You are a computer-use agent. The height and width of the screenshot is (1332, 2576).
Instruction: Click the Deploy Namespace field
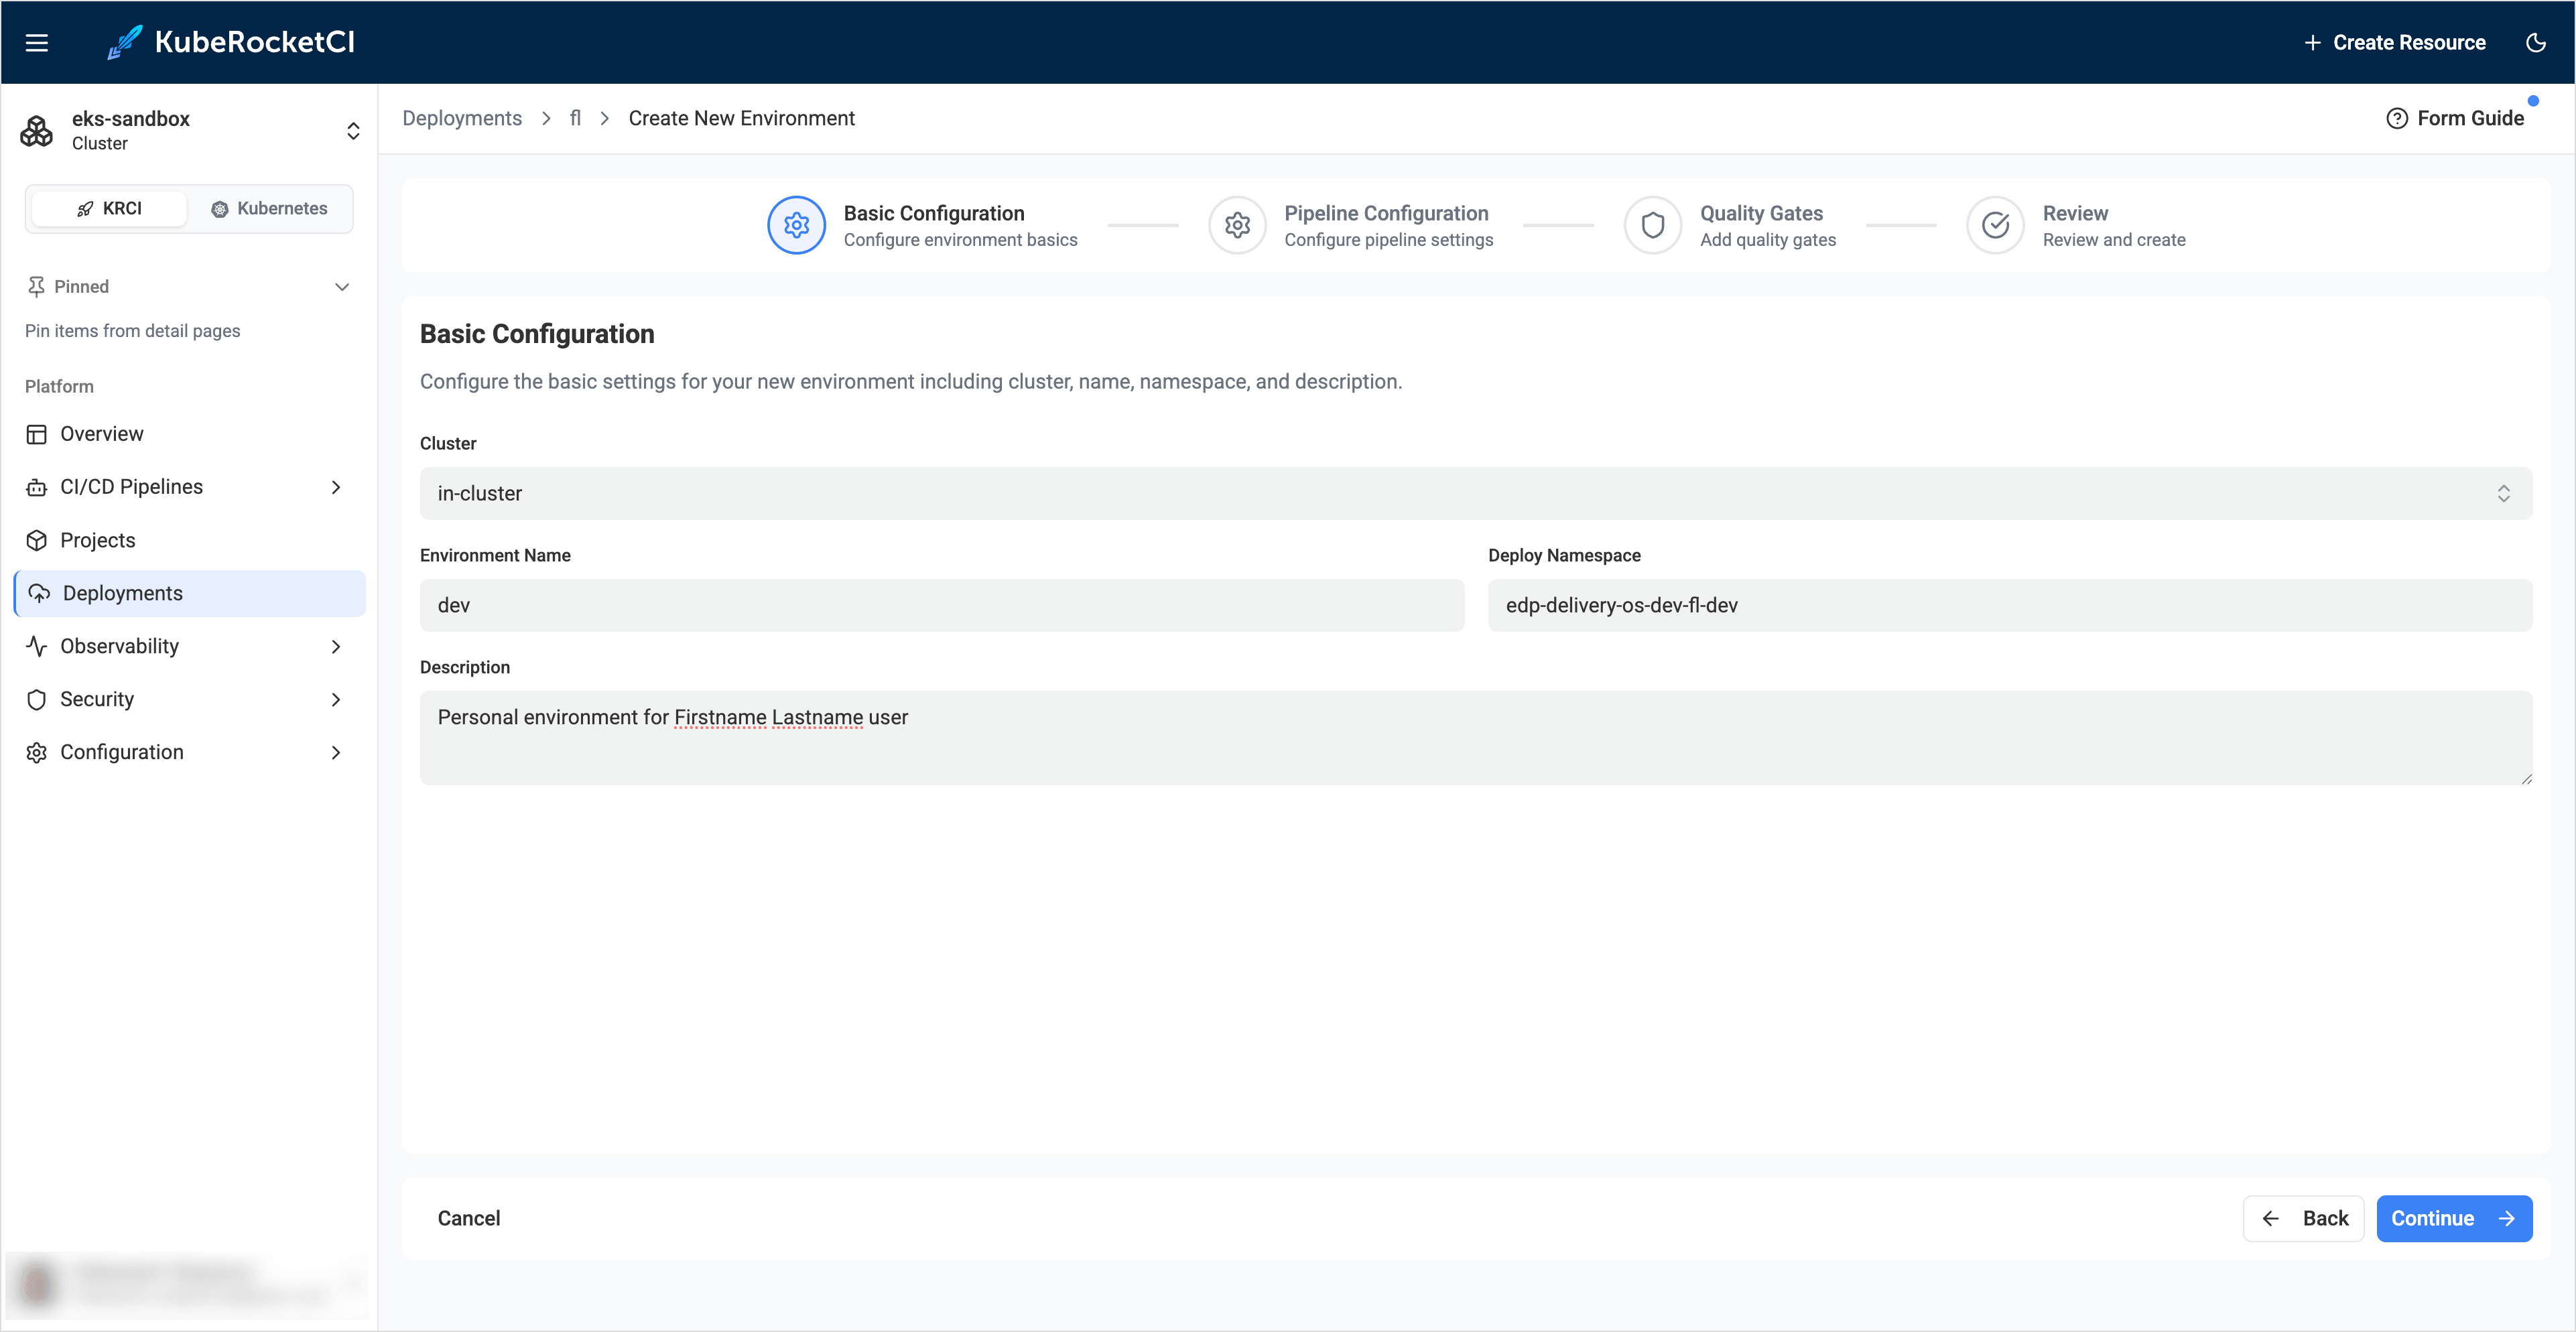click(2010, 605)
